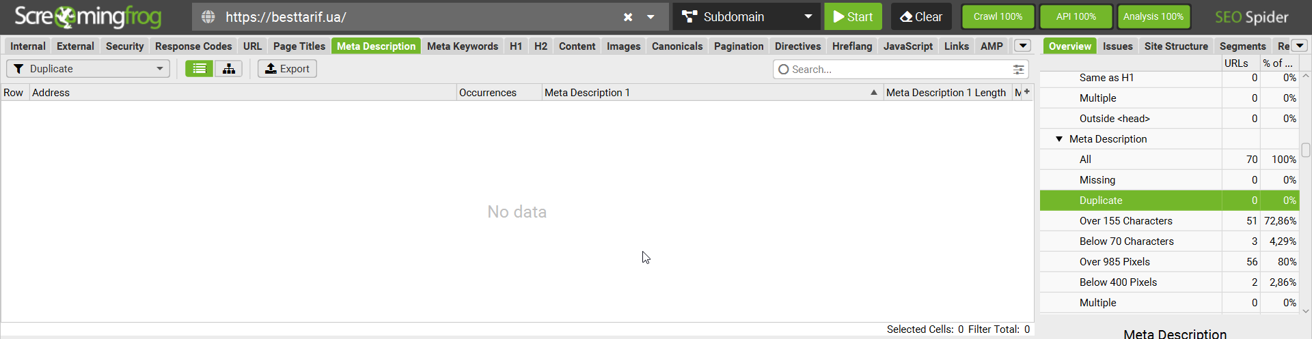
Task: Open the Segments tab
Action: [x=1242, y=46]
